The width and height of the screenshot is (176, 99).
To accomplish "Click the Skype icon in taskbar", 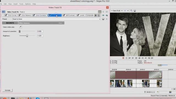I will coord(38,98).
